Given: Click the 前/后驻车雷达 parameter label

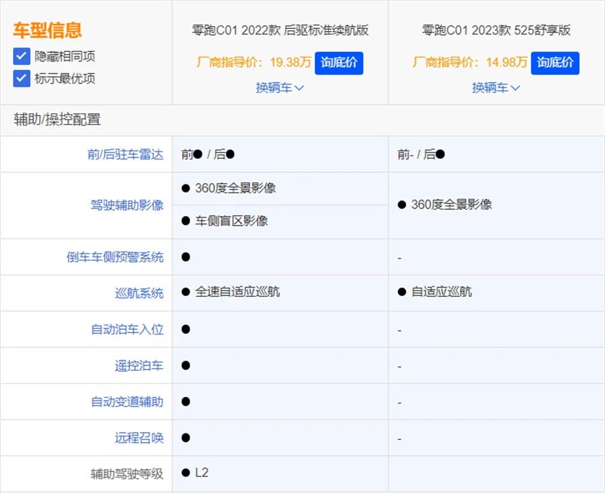Looking at the screenshot, I should pos(125,154).
